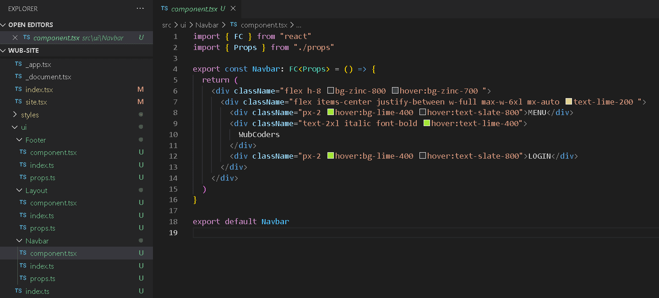Open _document.tsx in the explorer
This screenshot has height=298, width=659.
tap(48, 77)
